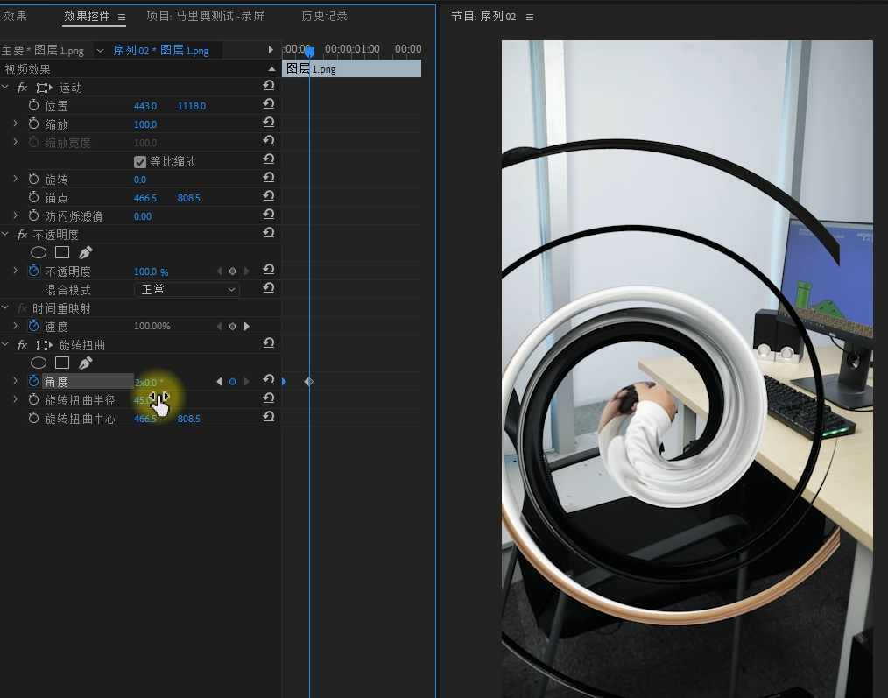888x698 pixels.
Task: Go to next 速度 keyframe
Action: (246, 327)
